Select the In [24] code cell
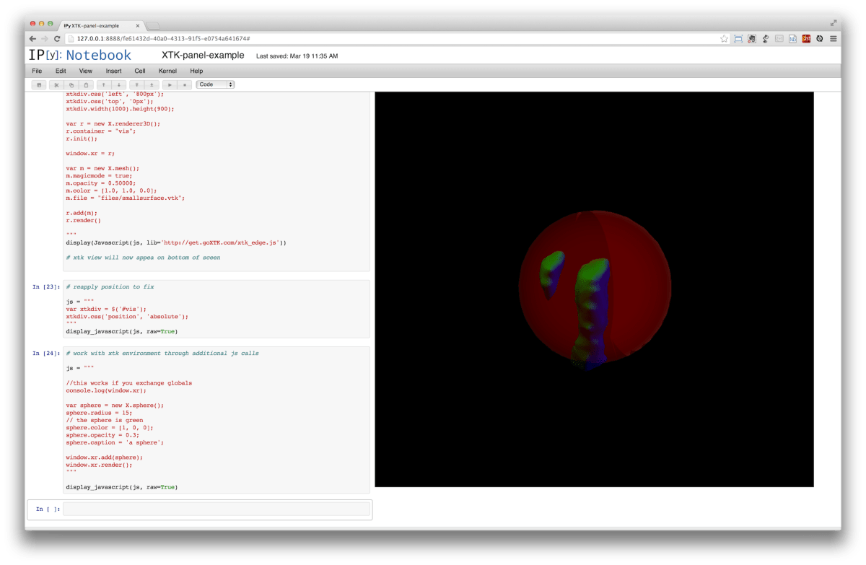Screen dimensions: 866x565 point(216,420)
